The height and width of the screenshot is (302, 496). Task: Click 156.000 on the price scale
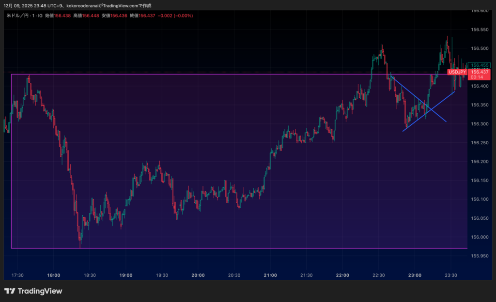[480, 237]
